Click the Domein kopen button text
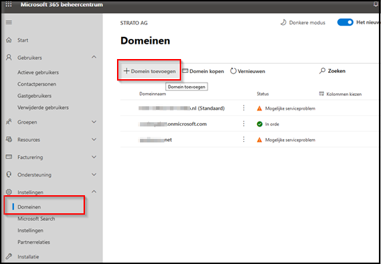The height and width of the screenshot is (264, 381). click(x=207, y=72)
